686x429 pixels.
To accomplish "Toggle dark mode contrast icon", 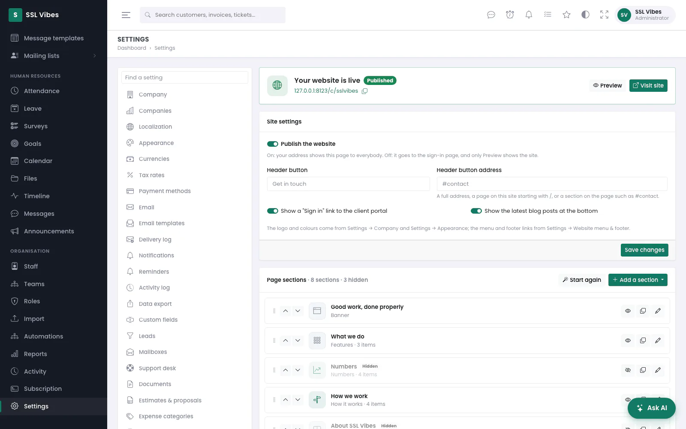I will pos(585,15).
